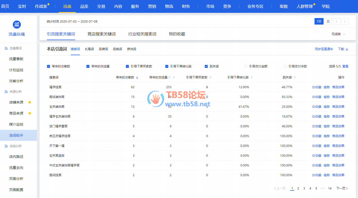Favorite the 恭王府福字挂画 keyword with 收藏

317,136
